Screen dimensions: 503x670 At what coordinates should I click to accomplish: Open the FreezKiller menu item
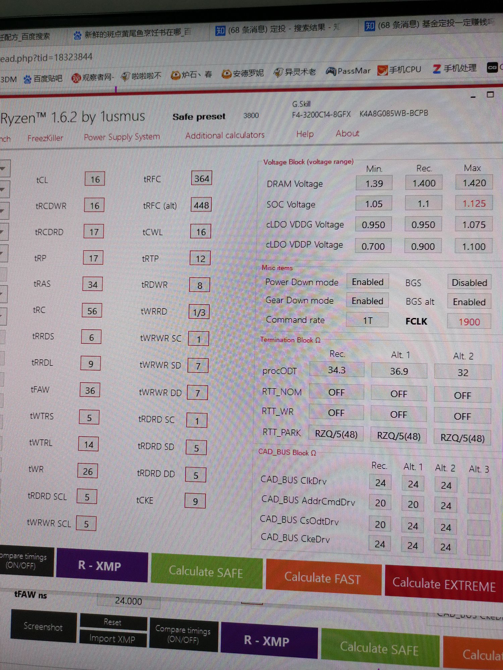click(45, 138)
